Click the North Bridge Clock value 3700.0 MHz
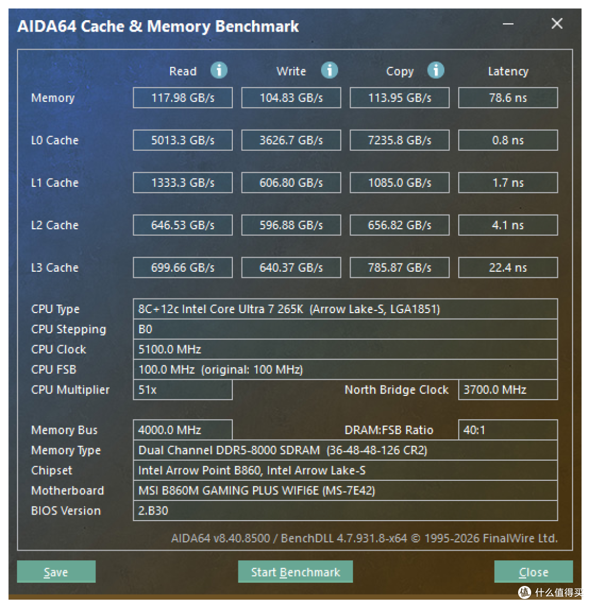Image resolution: width=589 pixels, height=605 pixels. click(508, 390)
